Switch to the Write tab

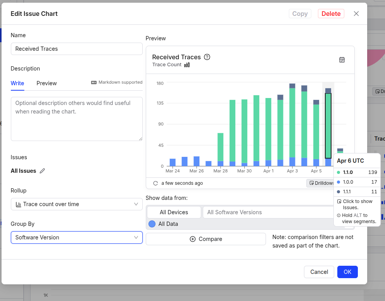point(17,83)
